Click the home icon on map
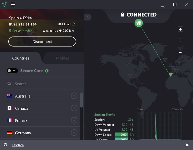The image size is (193, 150). click(x=138, y=23)
